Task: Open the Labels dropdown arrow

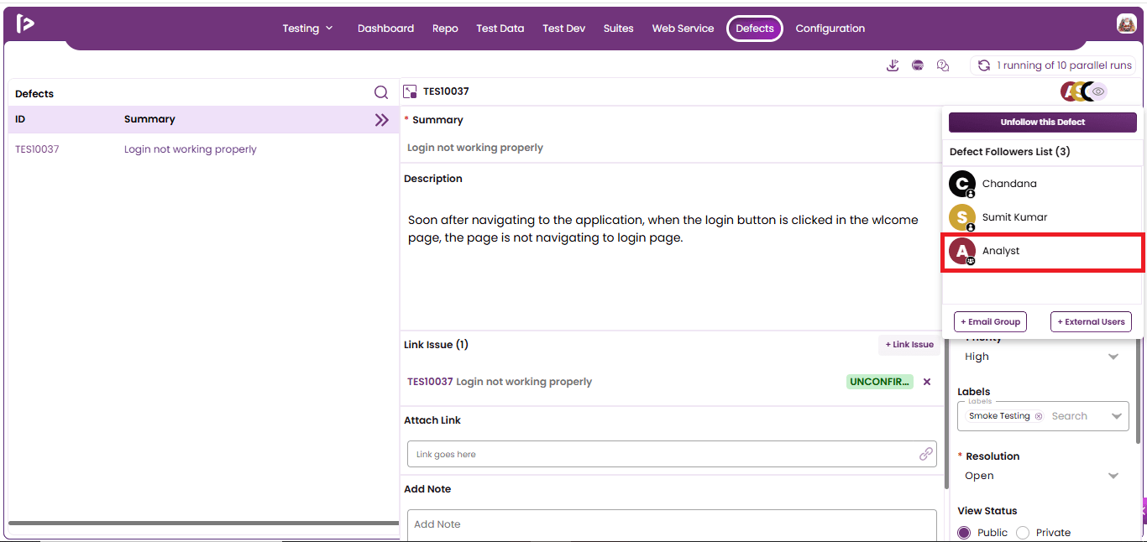Action: 1117,416
